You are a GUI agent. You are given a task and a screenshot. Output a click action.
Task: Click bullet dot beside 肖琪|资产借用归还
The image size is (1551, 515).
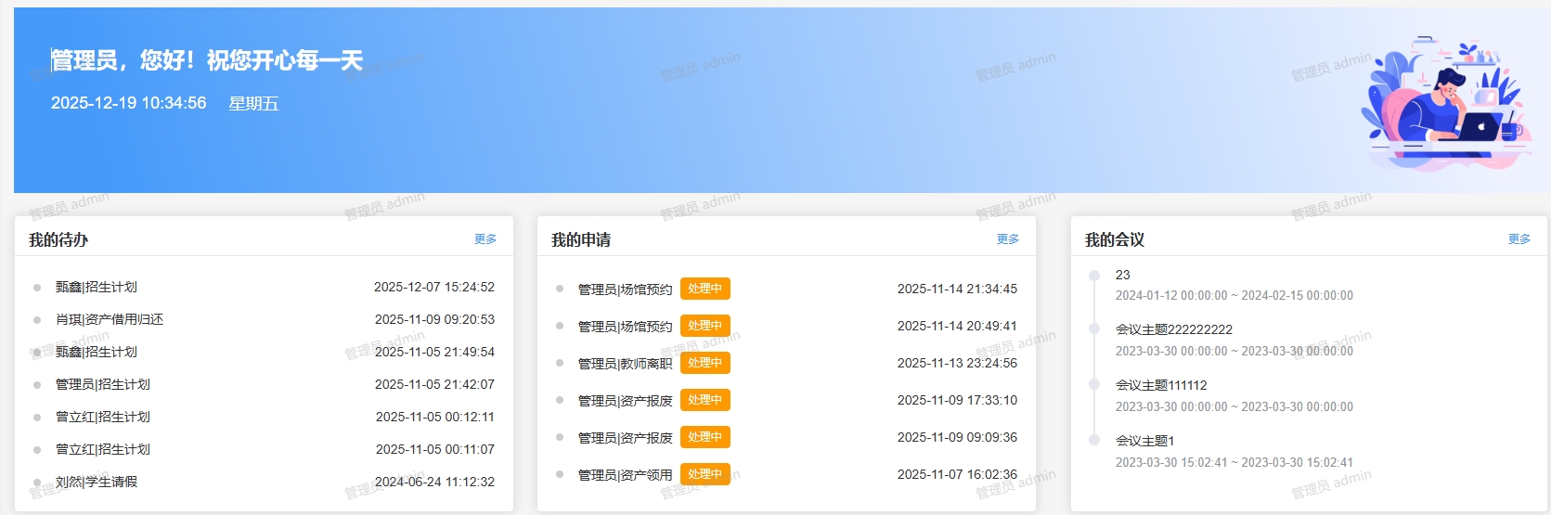click(x=37, y=320)
